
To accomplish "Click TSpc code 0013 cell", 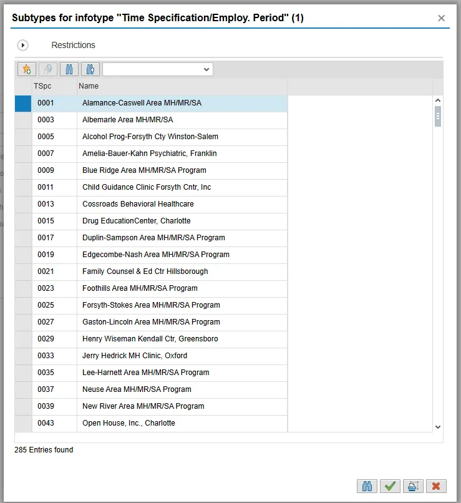I will pyautogui.click(x=54, y=204).
